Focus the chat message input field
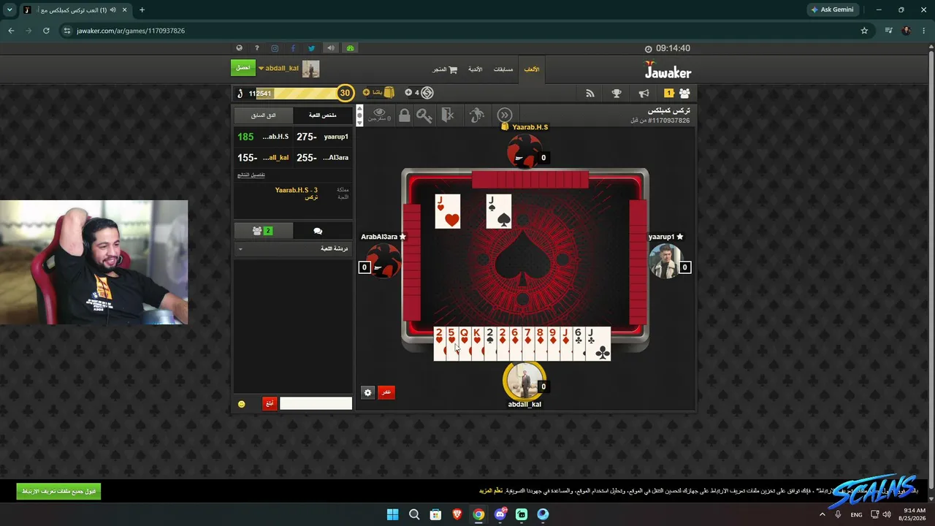Image resolution: width=935 pixels, height=526 pixels. click(x=316, y=403)
